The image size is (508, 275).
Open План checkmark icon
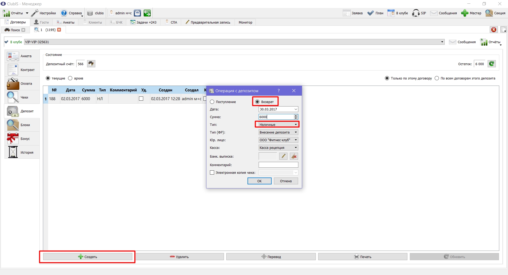tap(371, 13)
